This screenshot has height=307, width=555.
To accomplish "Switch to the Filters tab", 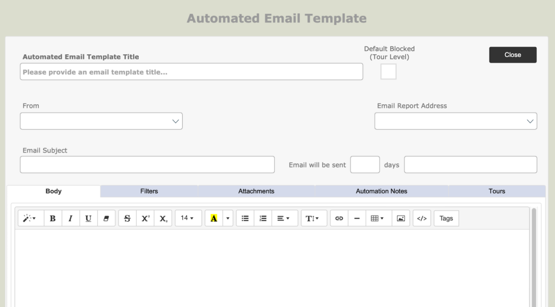I will tap(149, 191).
